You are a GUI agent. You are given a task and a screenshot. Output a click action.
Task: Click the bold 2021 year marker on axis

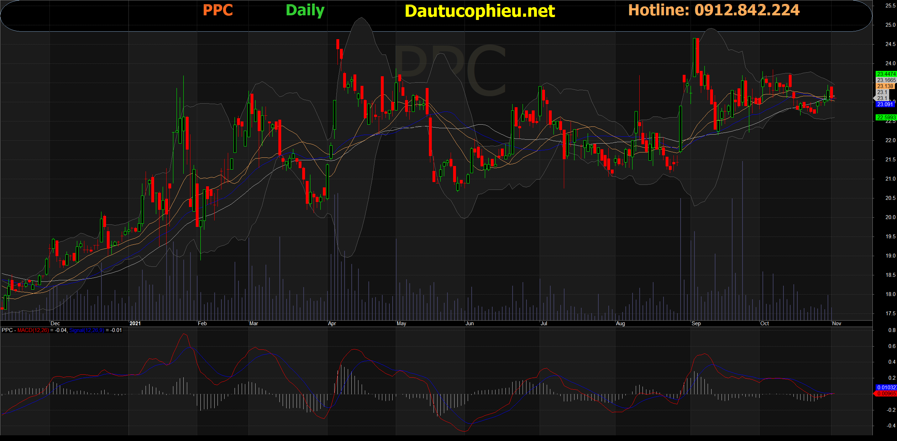135,323
